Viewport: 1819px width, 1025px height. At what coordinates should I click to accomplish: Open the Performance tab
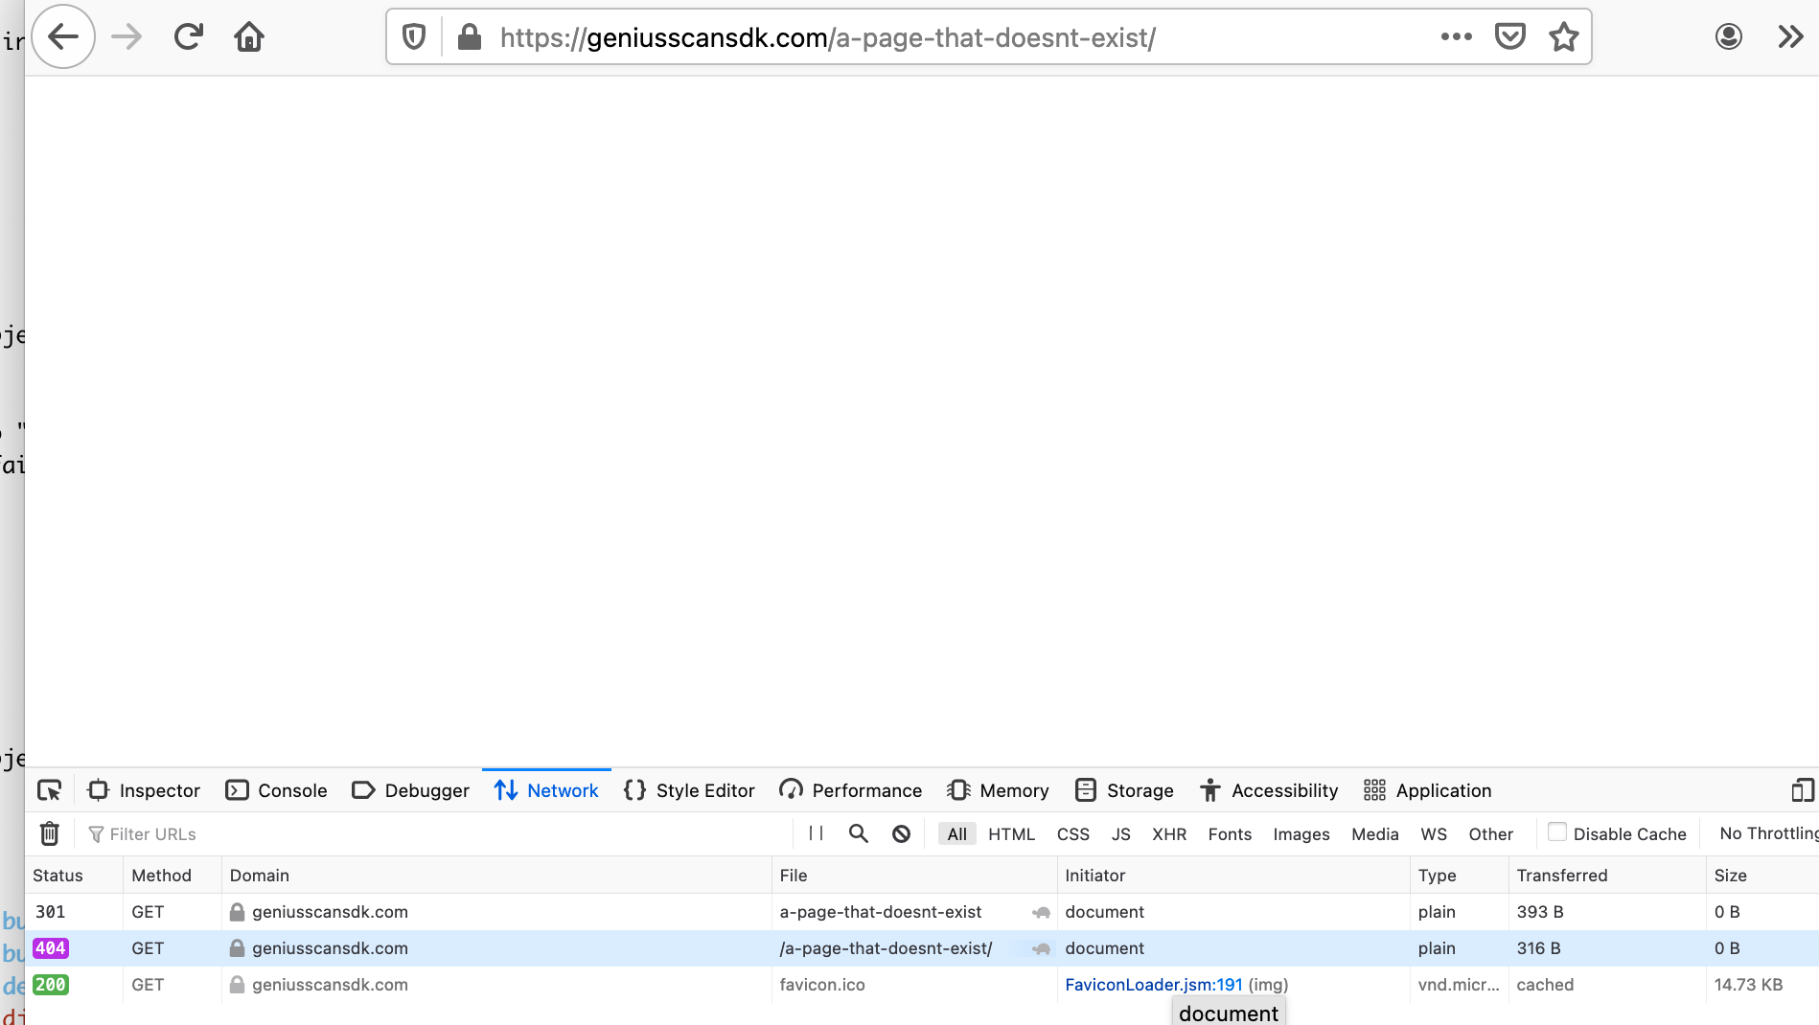point(851,790)
